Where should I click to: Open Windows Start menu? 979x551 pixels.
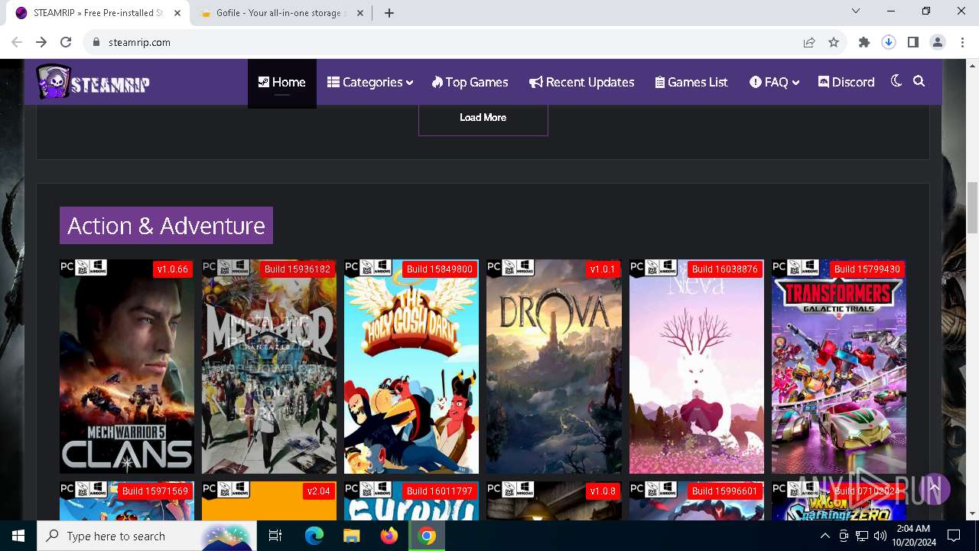click(18, 536)
